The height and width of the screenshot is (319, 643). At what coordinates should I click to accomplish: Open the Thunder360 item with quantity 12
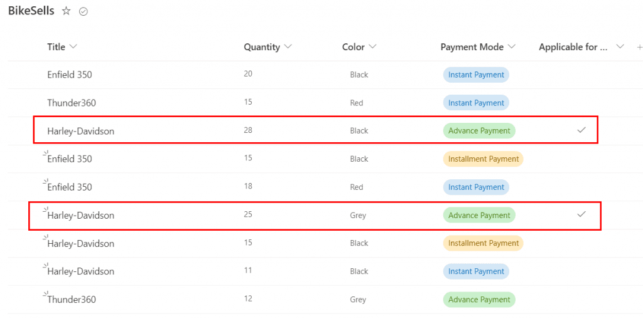[72, 300]
